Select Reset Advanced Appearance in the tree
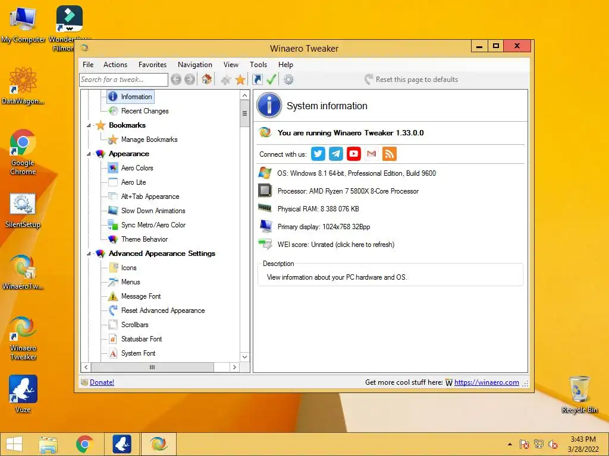The width and height of the screenshot is (609, 456). point(163,311)
